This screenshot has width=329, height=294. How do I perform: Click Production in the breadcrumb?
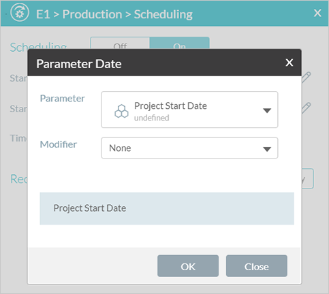[92, 14]
